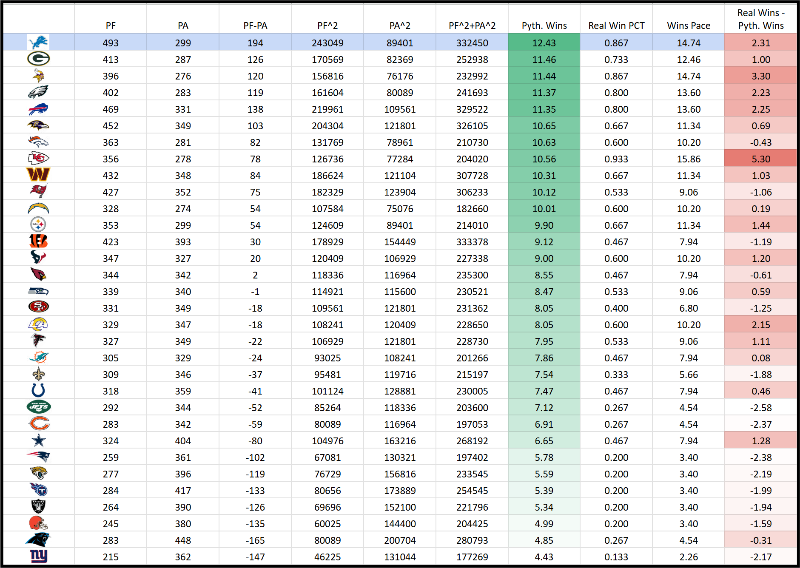The width and height of the screenshot is (800, 568).
Task: Select the Pittsburgh Steelers logo
Action: coord(38,224)
